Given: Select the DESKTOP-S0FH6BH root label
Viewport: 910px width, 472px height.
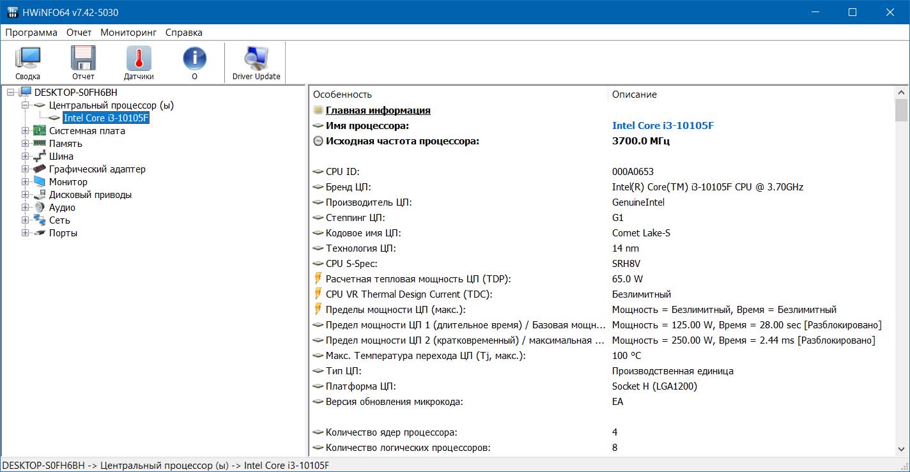Looking at the screenshot, I should click(x=76, y=93).
